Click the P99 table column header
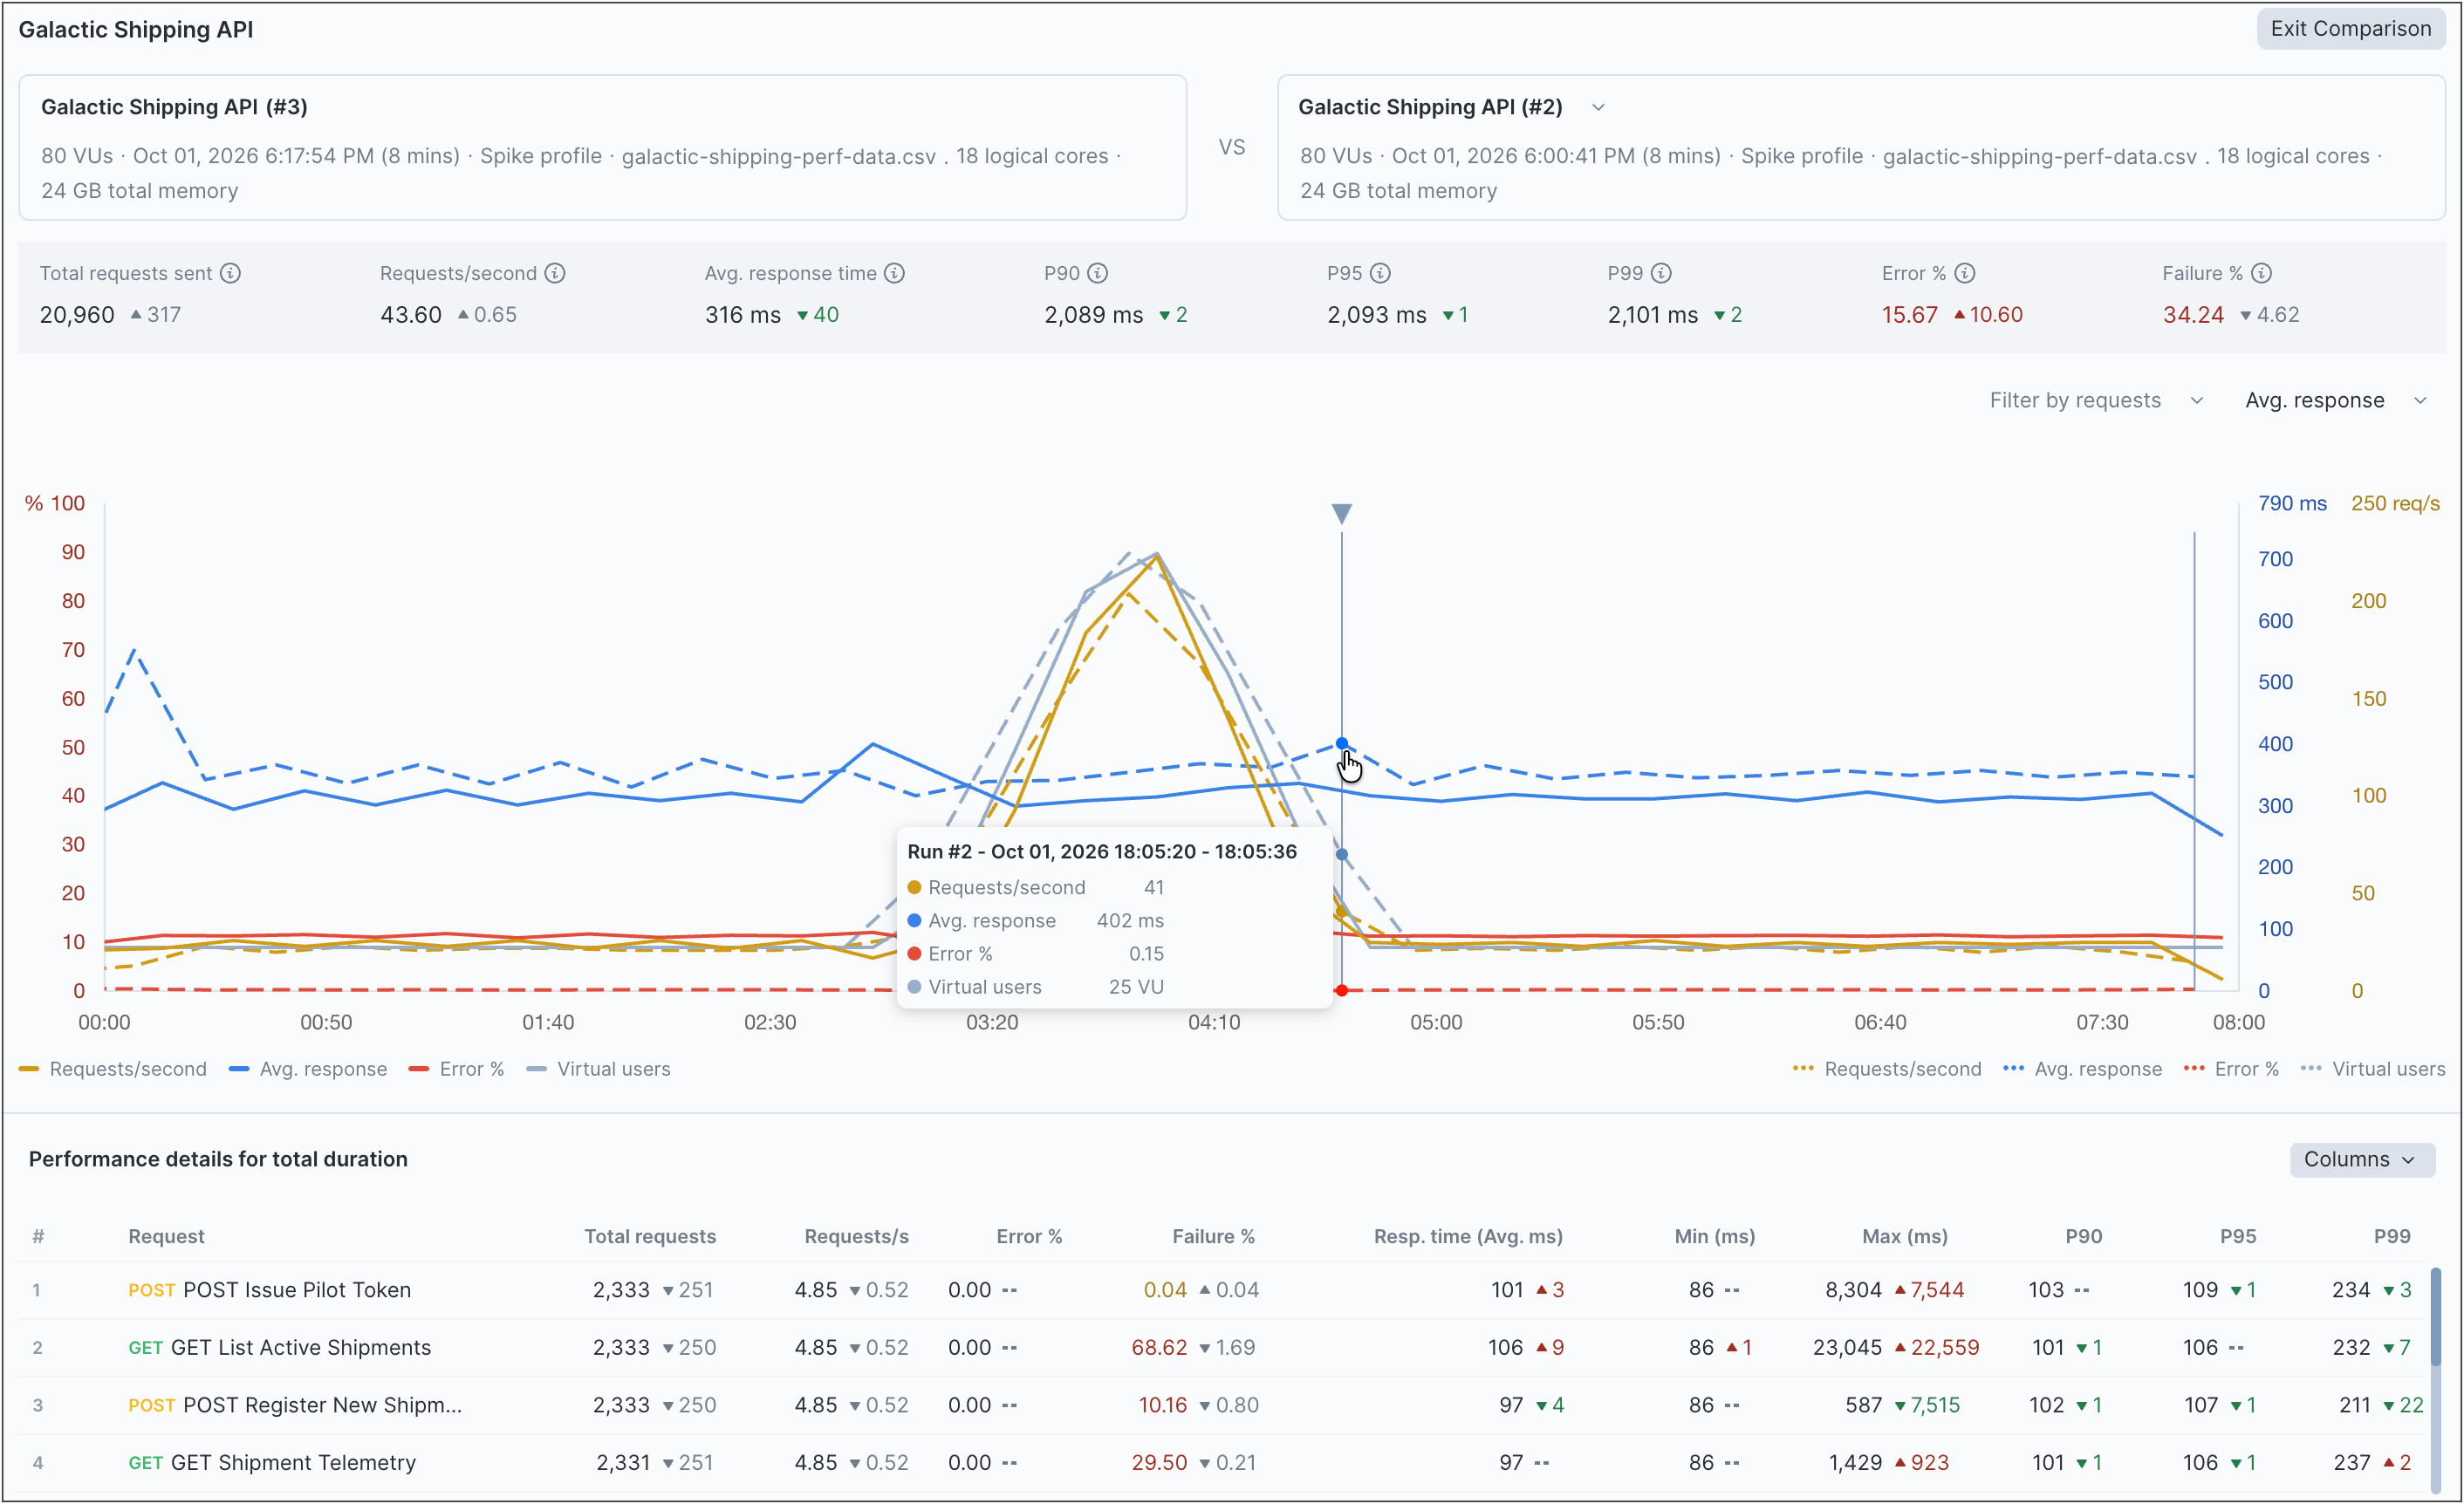The width and height of the screenshot is (2464, 1504). (x=2392, y=1236)
